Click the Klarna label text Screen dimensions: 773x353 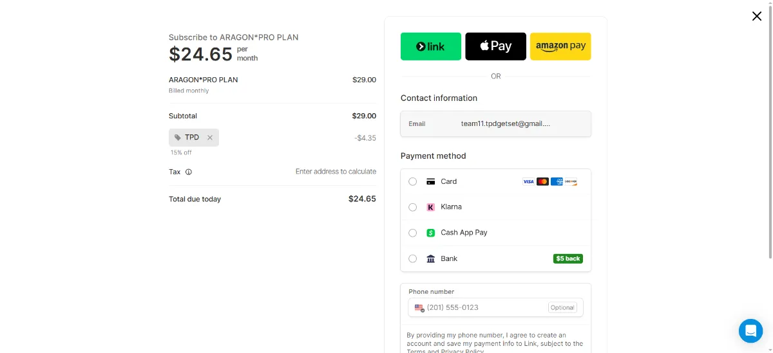pos(451,207)
